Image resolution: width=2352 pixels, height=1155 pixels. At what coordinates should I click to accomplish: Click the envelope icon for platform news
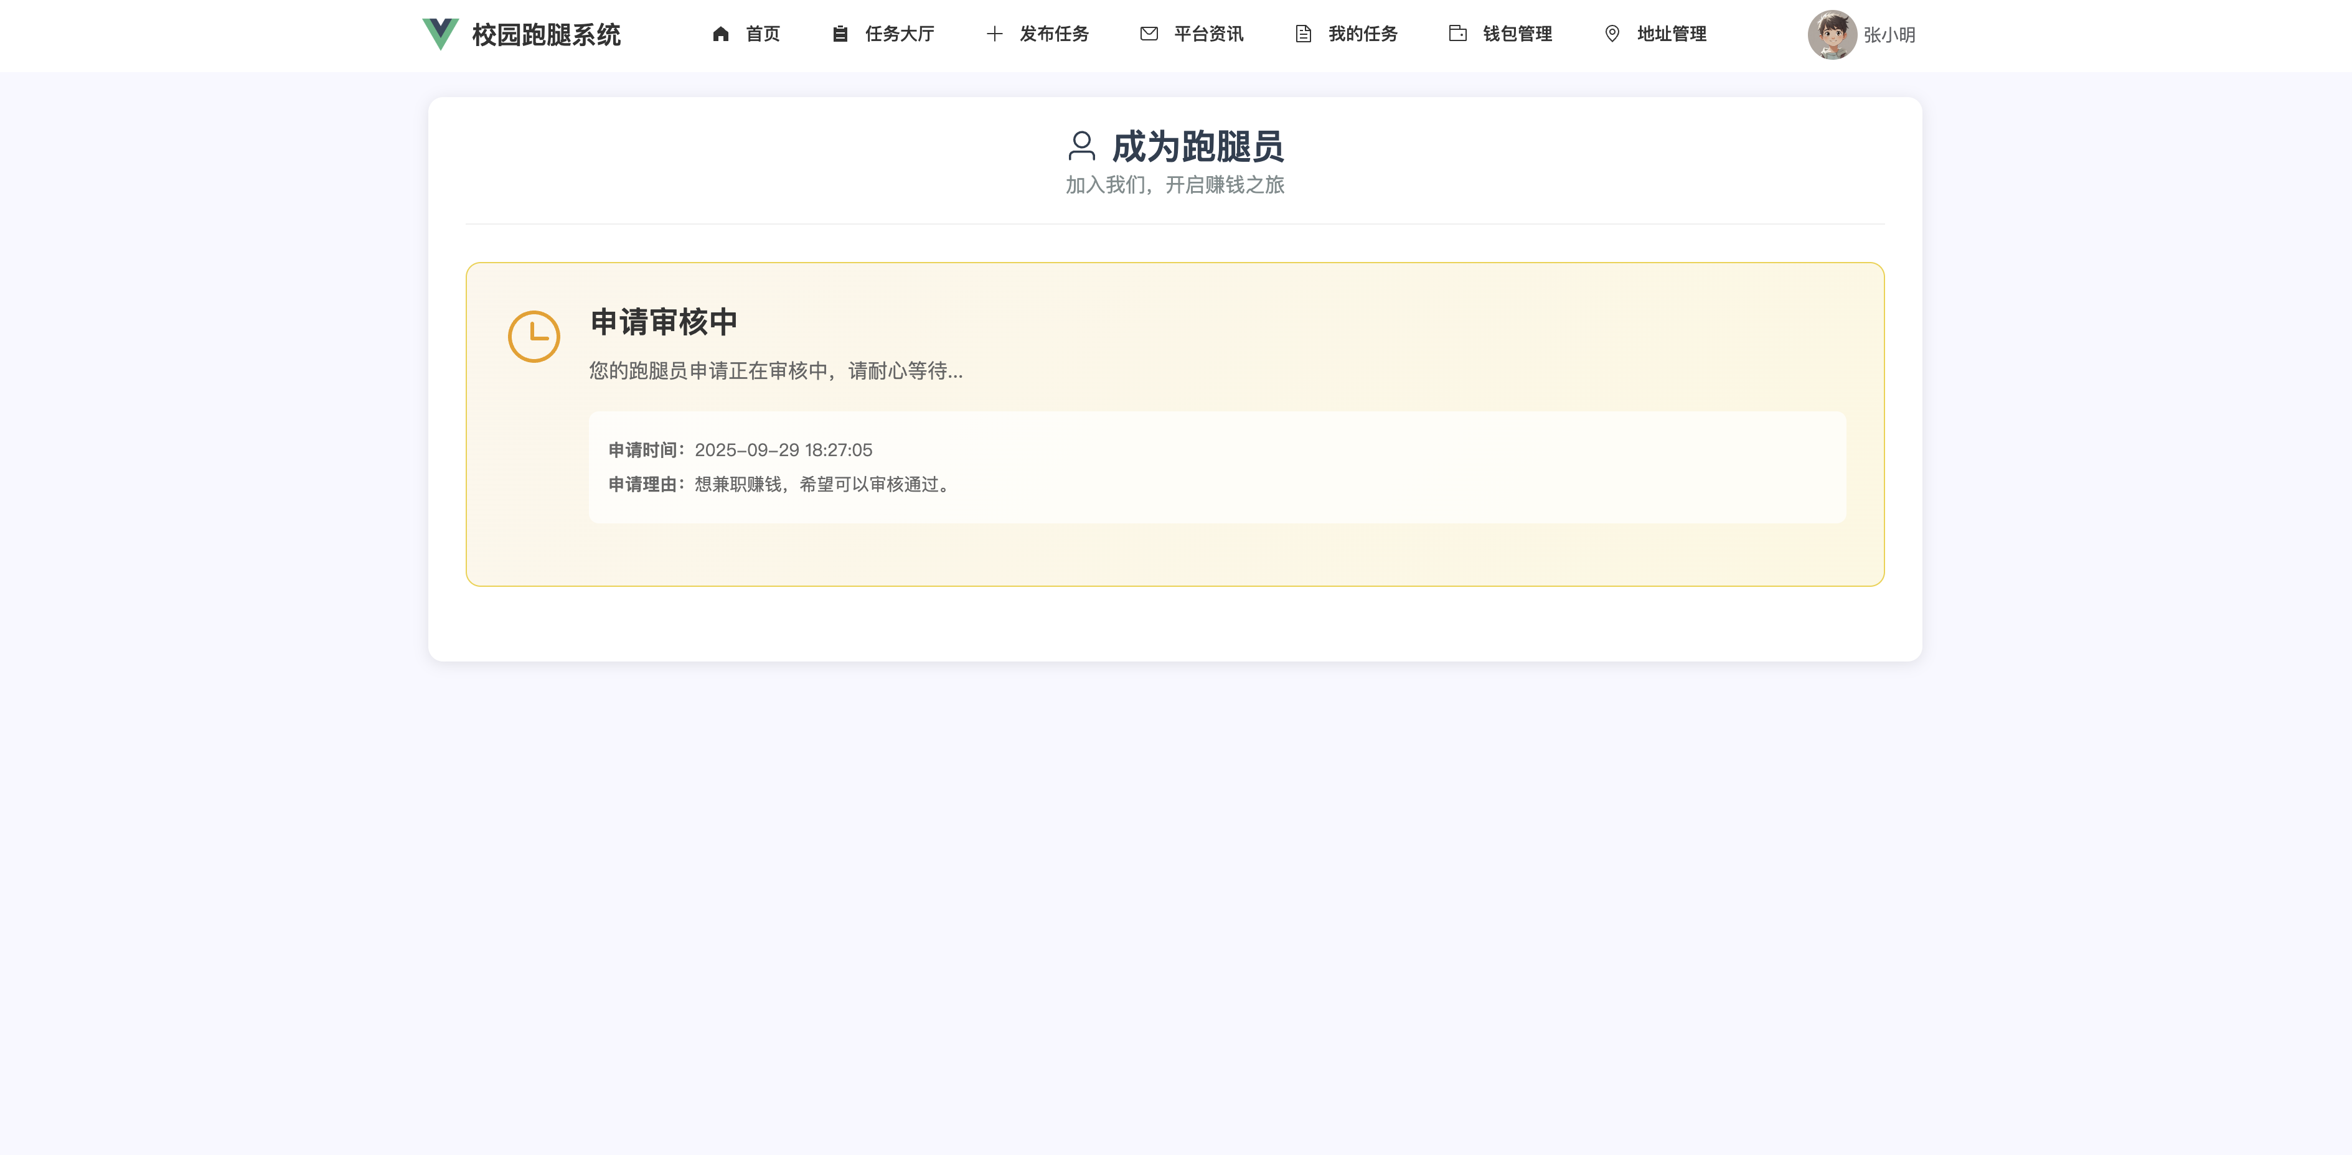coord(1149,34)
